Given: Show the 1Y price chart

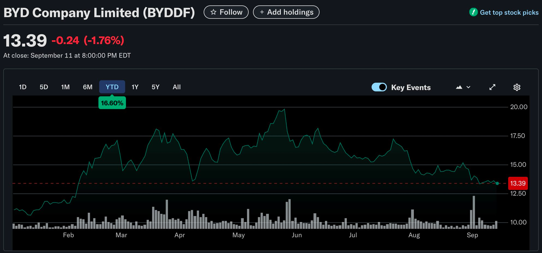Looking at the screenshot, I should point(135,87).
